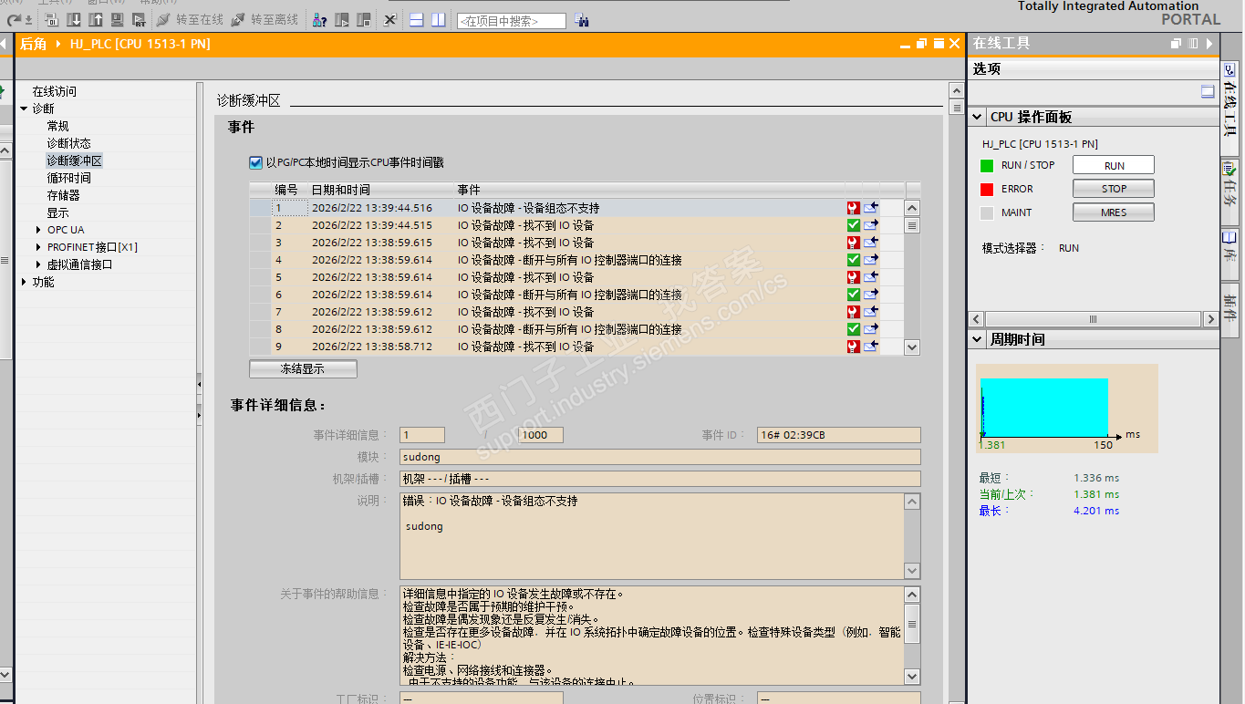Click the RUN button on CPU panel
Screen dimensions: 1245x704
(x=1114, y=165)
